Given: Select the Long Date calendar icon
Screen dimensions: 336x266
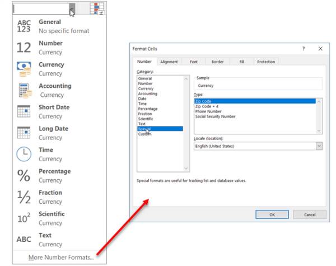Looking at the screenshot, I should click(x=24, y=133).
